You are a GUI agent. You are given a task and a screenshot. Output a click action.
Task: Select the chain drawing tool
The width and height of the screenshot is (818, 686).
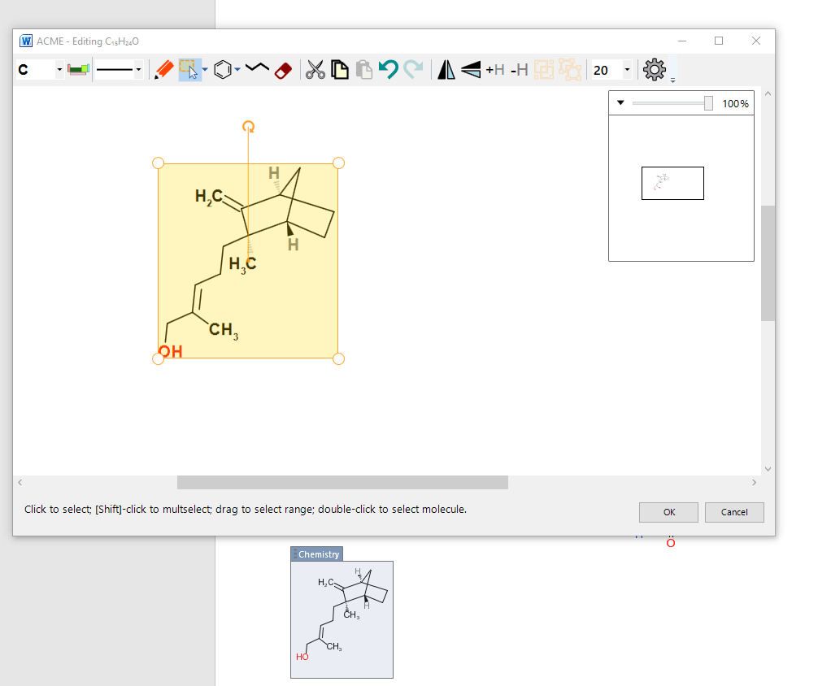[x=257, y=69]
